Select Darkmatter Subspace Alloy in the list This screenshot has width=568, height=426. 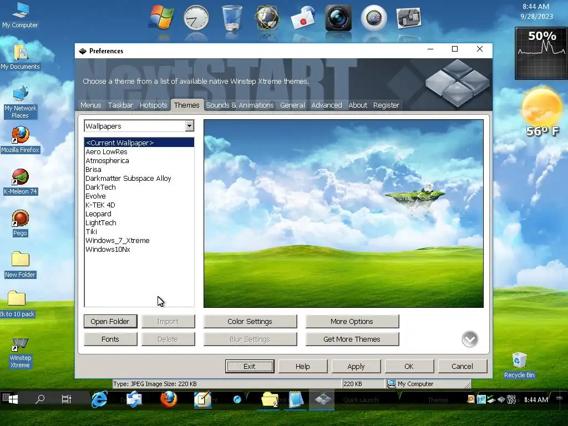[139, 178]
